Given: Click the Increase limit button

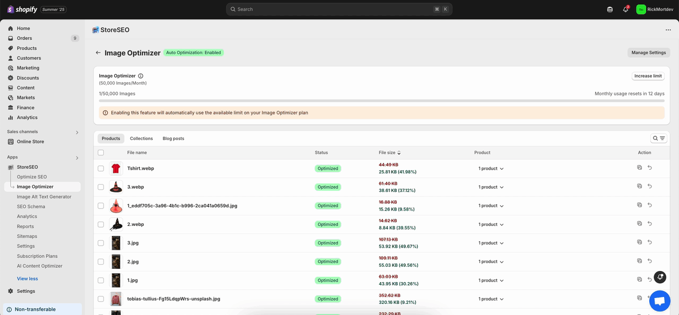Looking at the screenshot, I should (x=648, y=76).
